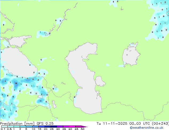
Task: Click the legend label '20'
Action: pyautogui.click(x=46, y=129)
